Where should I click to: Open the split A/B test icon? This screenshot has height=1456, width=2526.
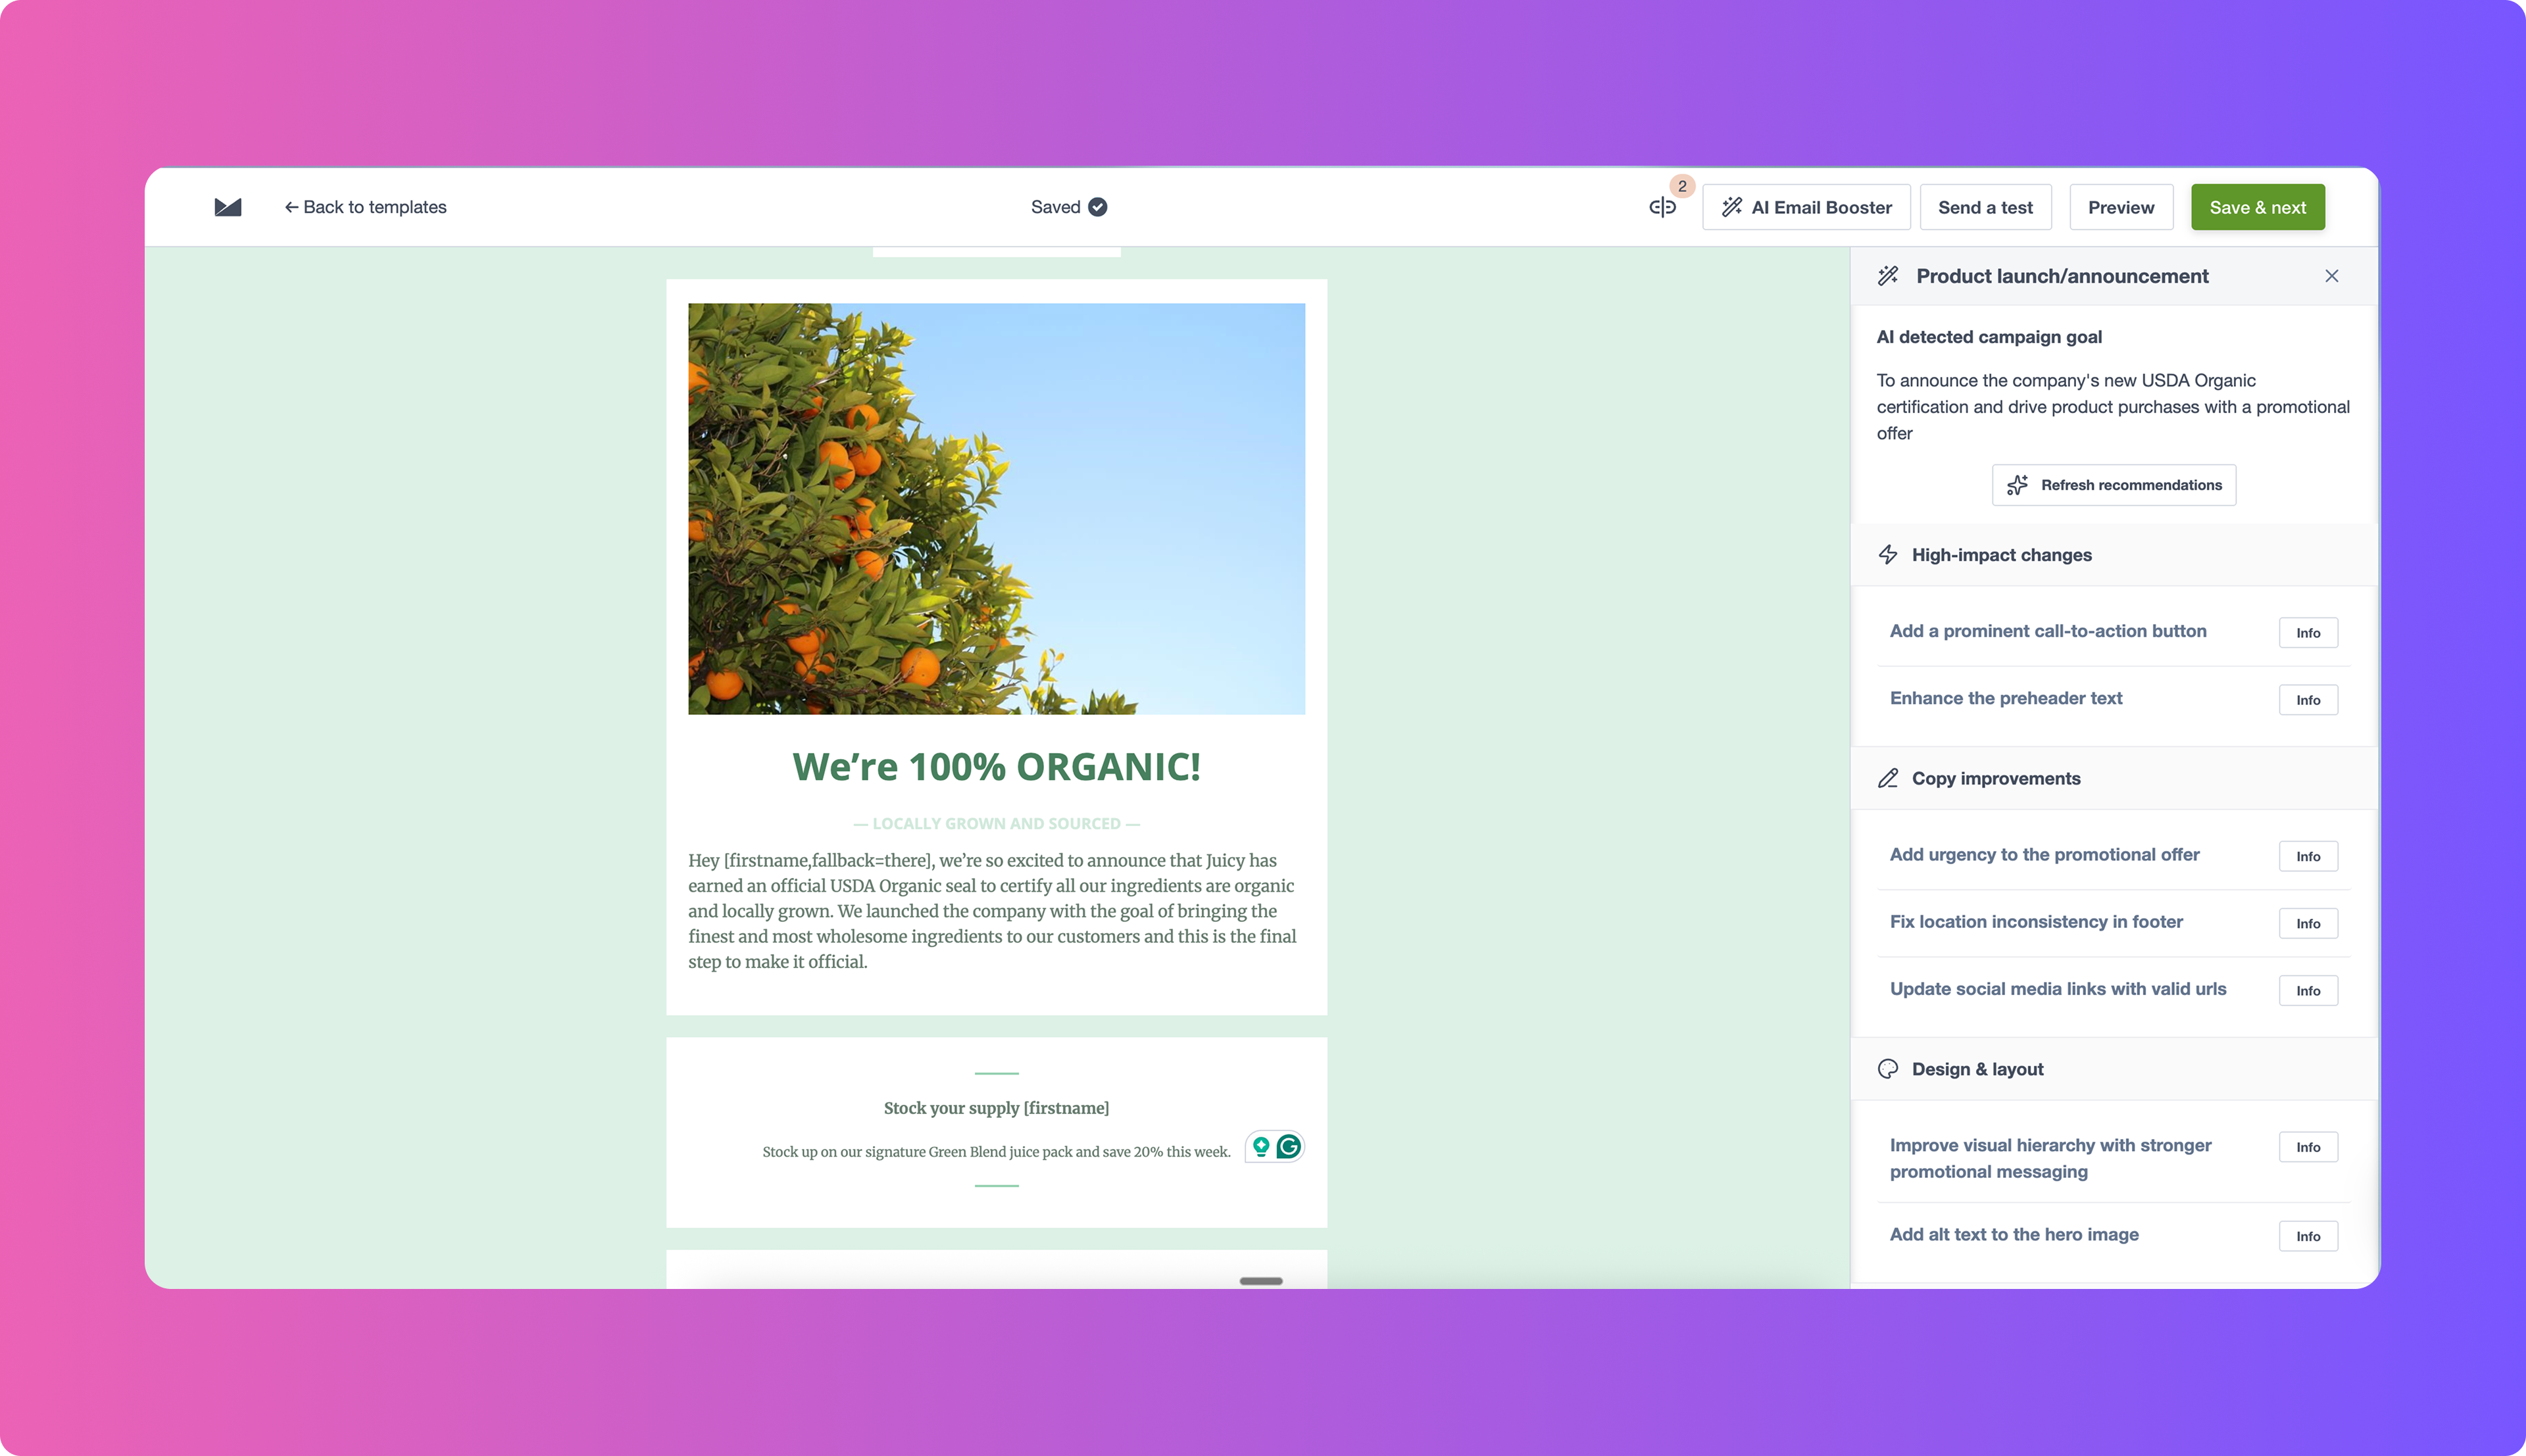[1662, 207]
